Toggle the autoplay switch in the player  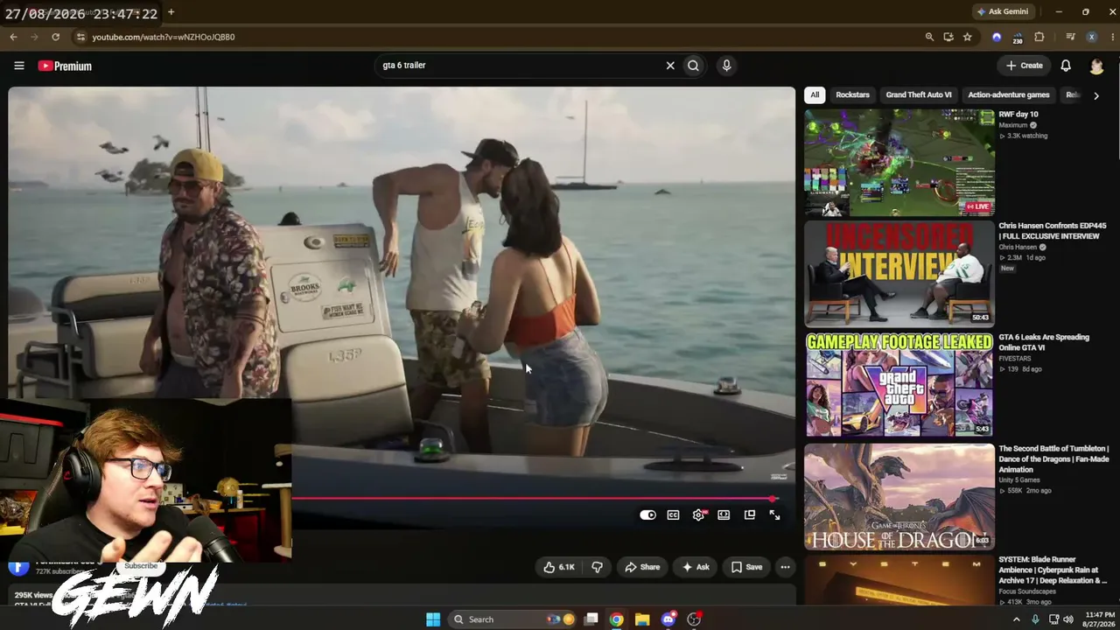point(647,515)
